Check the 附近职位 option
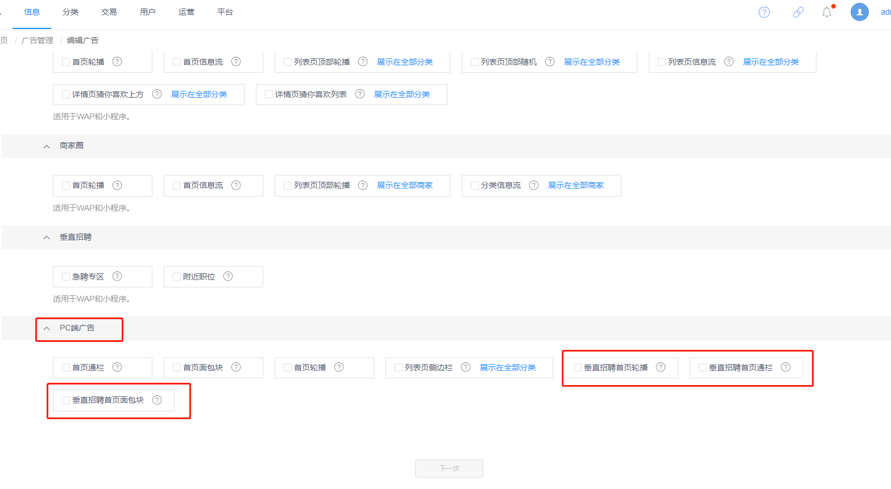Viewport: 891px width, 489px height. 177,277
